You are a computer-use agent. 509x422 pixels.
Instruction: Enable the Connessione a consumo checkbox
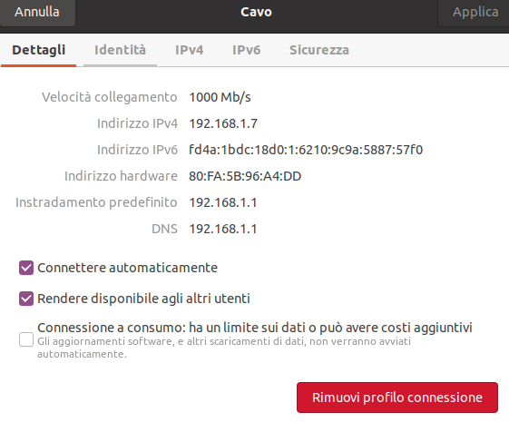coord(26,339)
